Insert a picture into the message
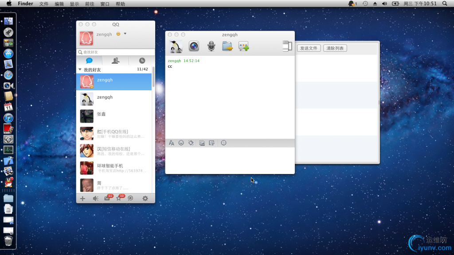 coord(202,143)
